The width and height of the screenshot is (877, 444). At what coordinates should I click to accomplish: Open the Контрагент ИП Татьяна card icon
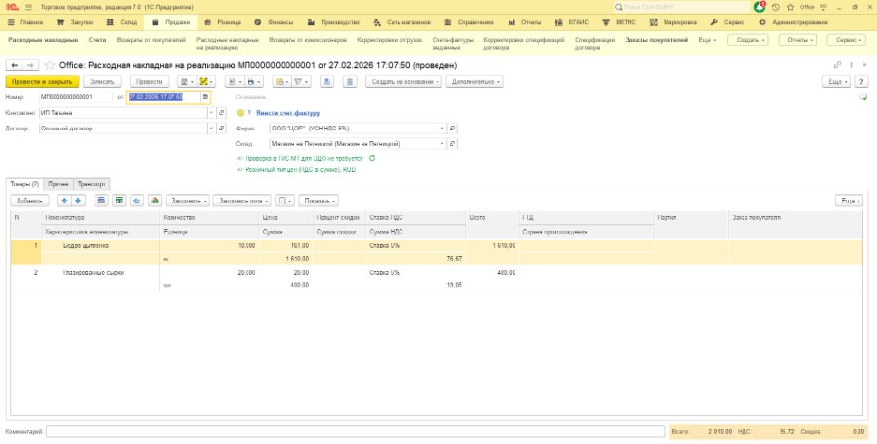(221, 112)
